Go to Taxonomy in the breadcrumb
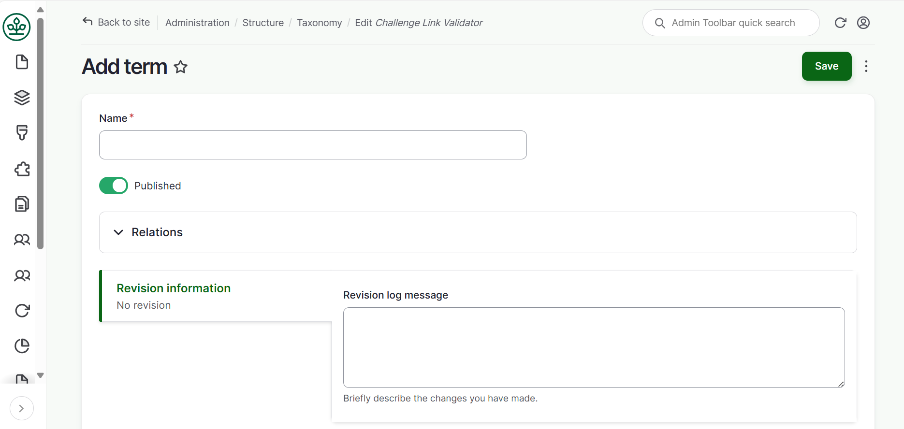Viewport: 904px width, 429px height. pos(319,23)
